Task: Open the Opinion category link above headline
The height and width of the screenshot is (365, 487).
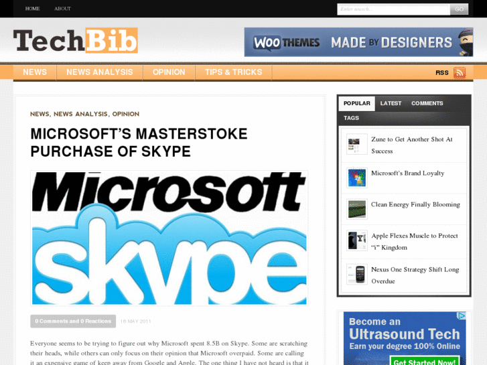Action: [x=126, y=114]
